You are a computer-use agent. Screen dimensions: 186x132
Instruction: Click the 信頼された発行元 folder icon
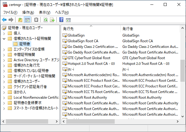pos(10,65)
